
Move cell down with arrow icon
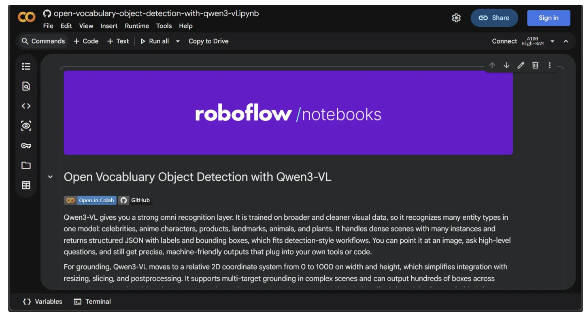click(506, 65)
